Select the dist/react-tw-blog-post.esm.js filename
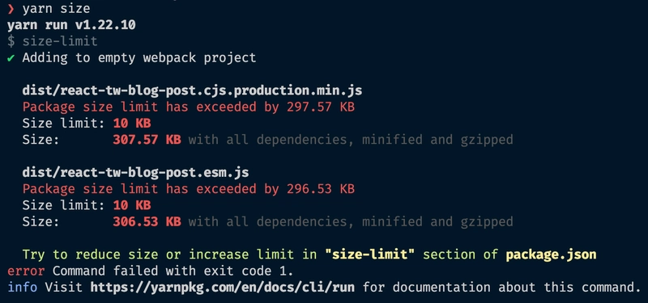 (x=135, y=172)
